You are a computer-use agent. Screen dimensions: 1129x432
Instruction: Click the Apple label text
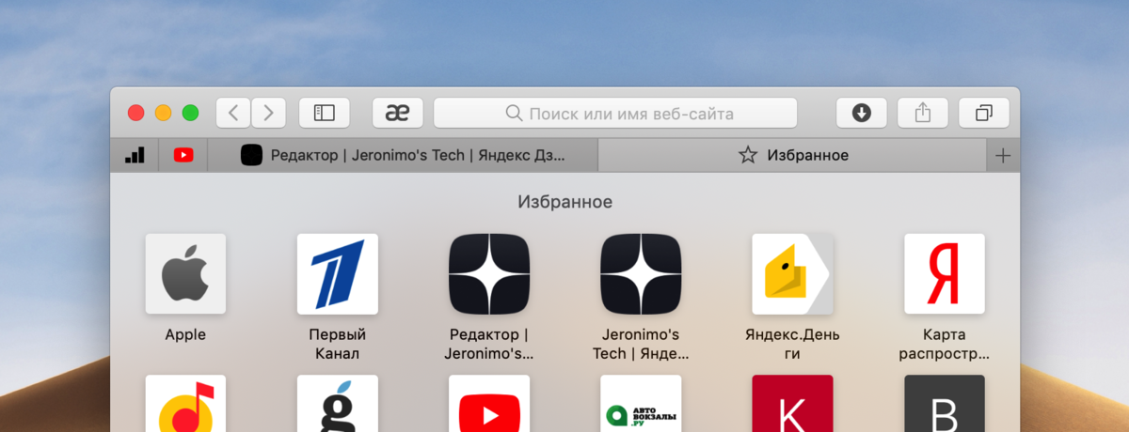pos(185,334)
